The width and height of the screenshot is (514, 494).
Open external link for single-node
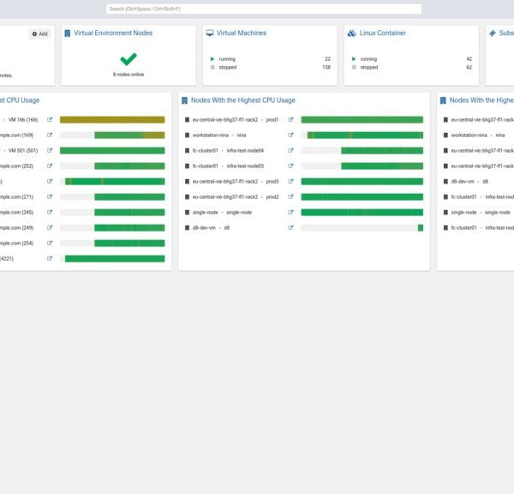tap(290, 212)
